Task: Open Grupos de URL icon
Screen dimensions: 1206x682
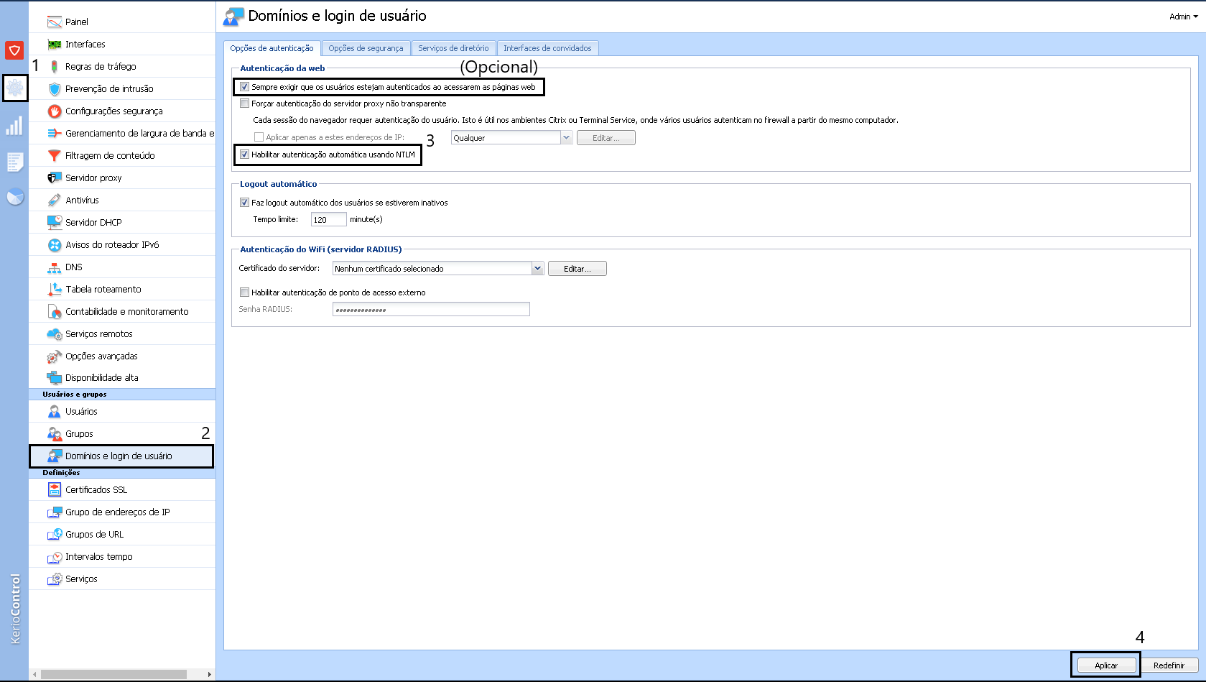Action: tap(54, 534)
